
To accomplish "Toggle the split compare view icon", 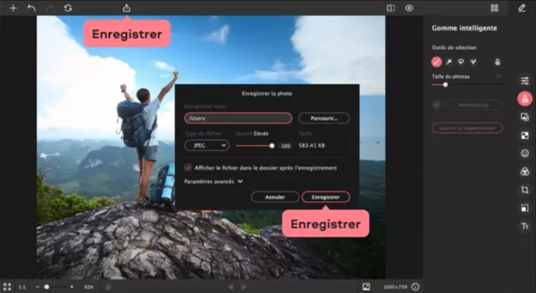I will (x=391, y=8).
